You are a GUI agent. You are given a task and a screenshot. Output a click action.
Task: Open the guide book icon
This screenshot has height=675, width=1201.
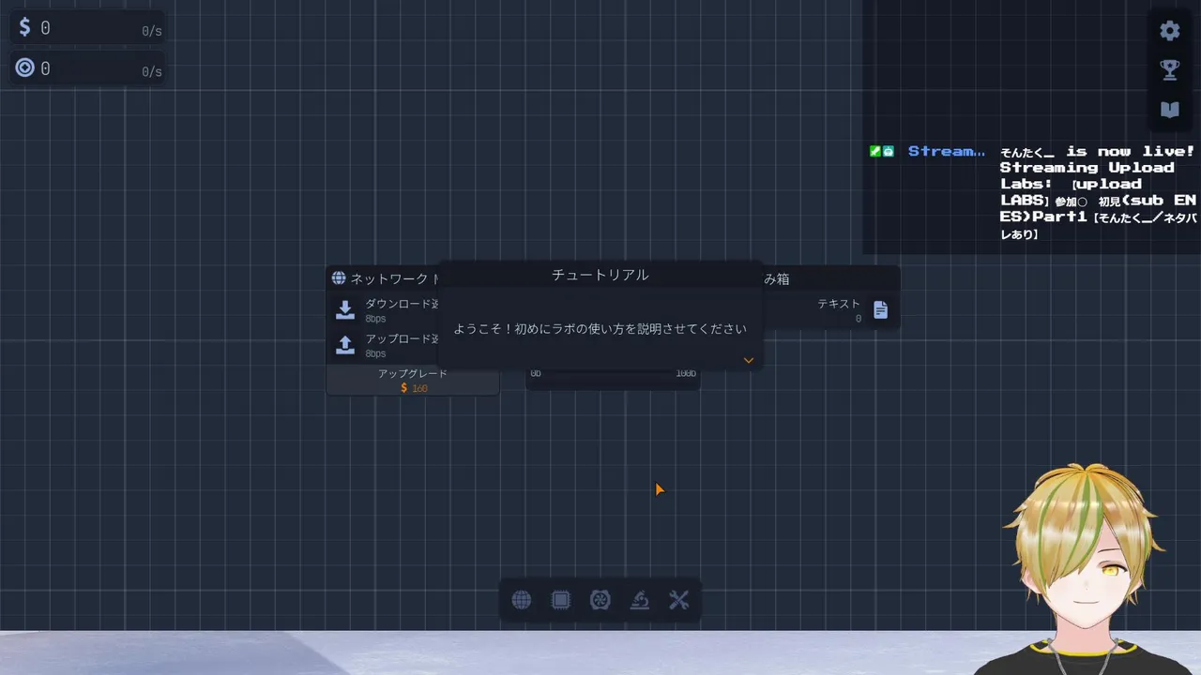coord(1169,110)
